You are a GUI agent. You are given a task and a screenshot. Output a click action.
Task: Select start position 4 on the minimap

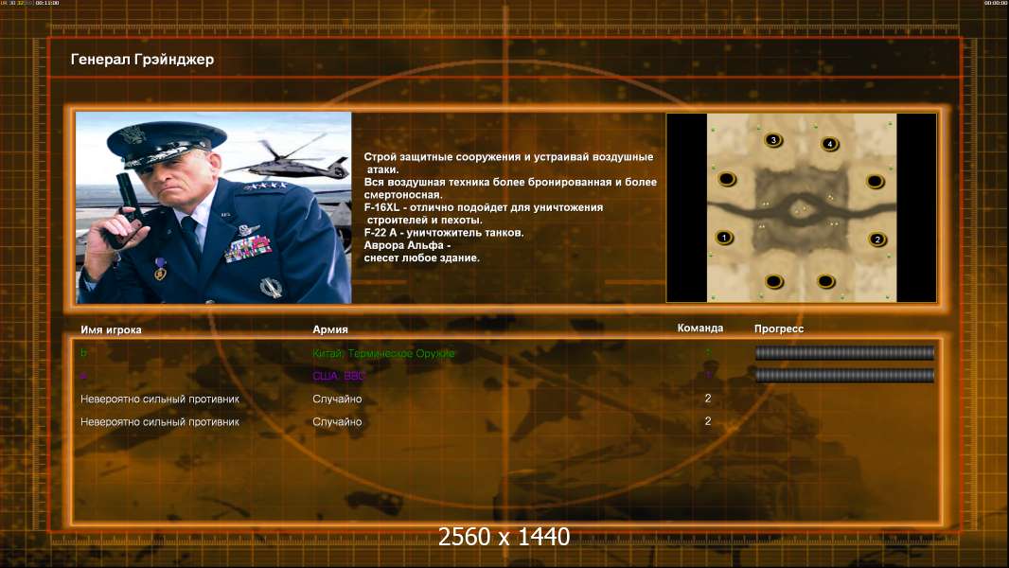click(x=830, y=144)
